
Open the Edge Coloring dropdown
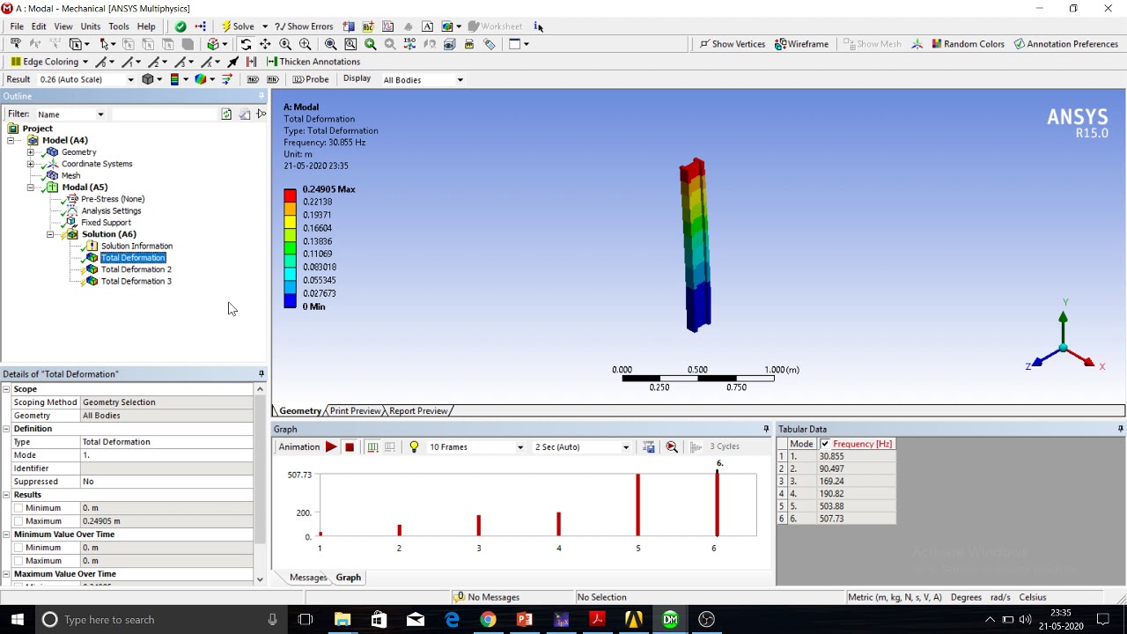(x=85, y=62)
